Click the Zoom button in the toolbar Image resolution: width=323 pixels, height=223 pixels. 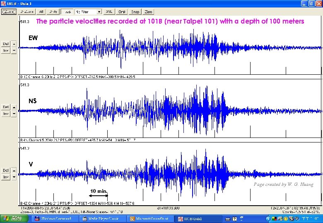click(x=9, y=12)
